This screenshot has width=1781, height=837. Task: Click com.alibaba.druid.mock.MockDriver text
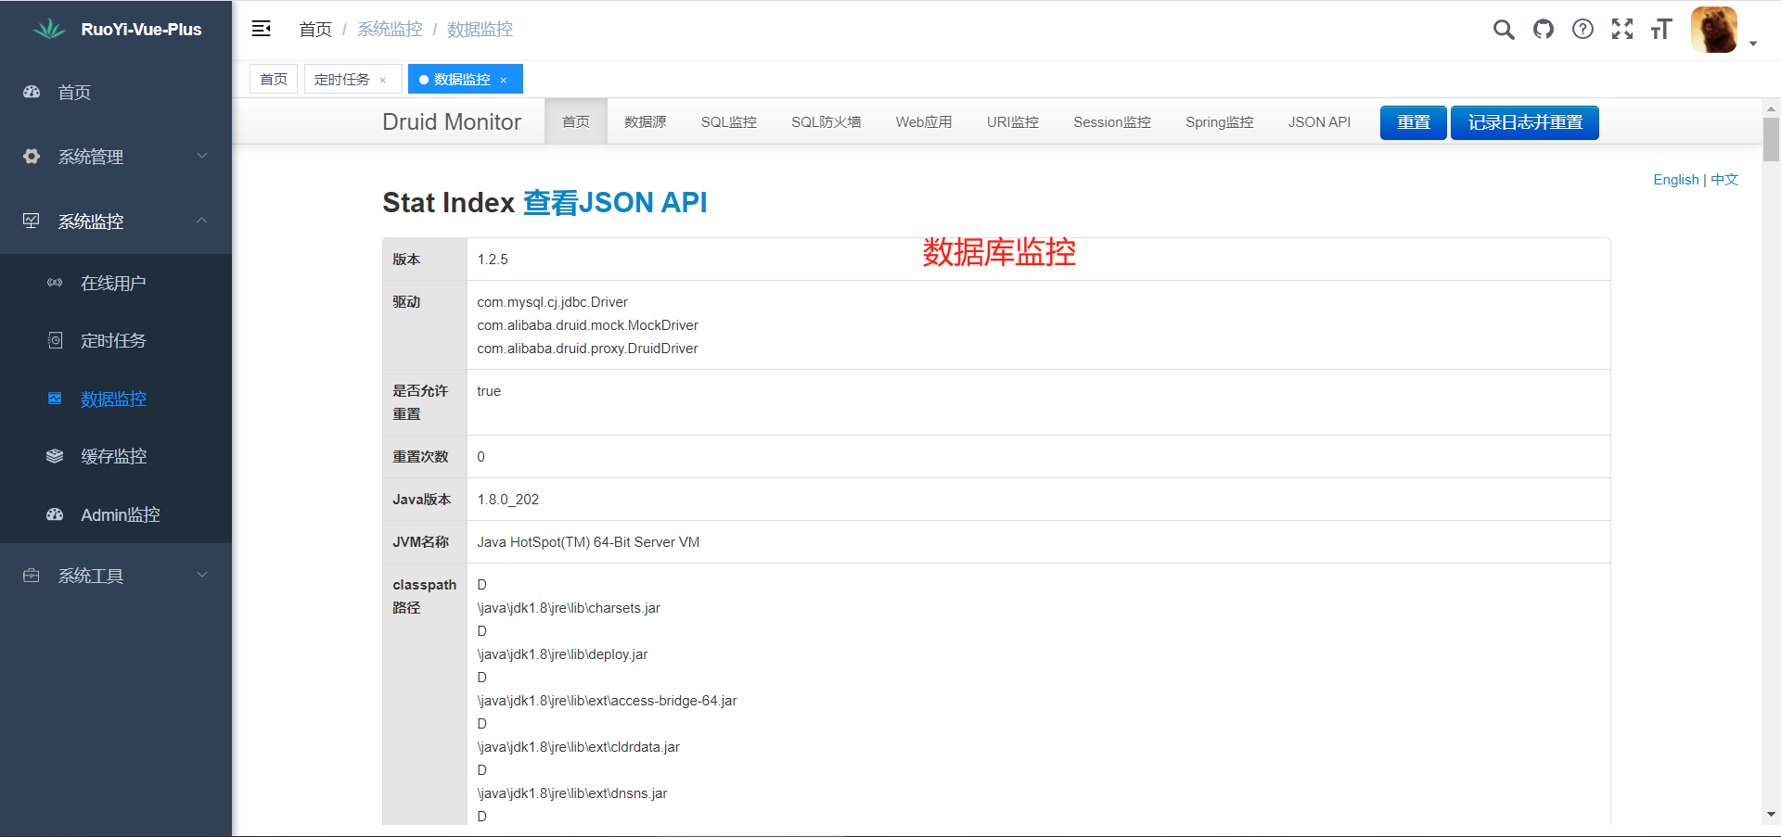click(x=587, y=325)
